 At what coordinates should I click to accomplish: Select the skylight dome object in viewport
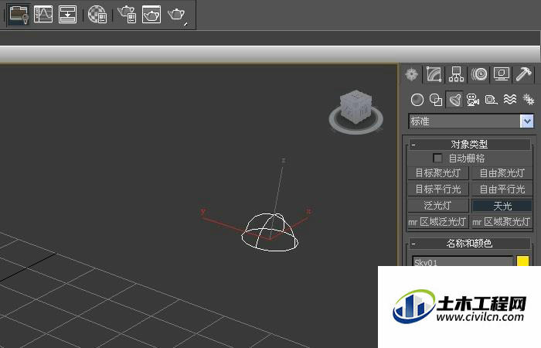[x=270, y=232]
